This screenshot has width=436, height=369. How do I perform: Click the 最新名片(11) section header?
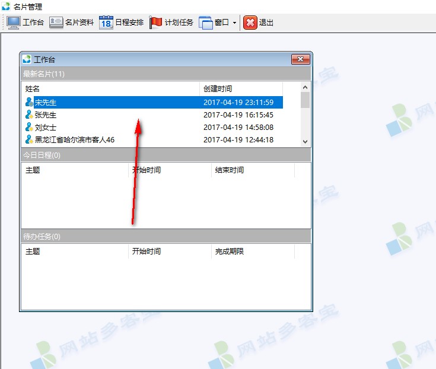pyautogui.click(x=166, y=74)
